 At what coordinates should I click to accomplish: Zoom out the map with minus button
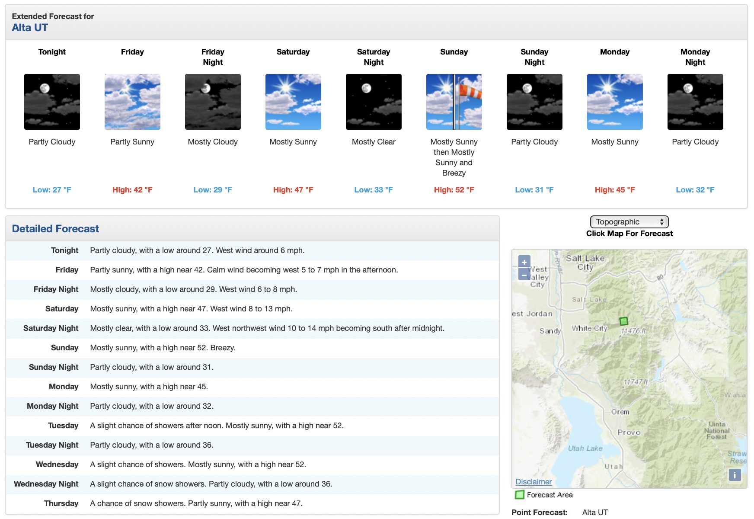pyautogui.click(x=524, y=274)
